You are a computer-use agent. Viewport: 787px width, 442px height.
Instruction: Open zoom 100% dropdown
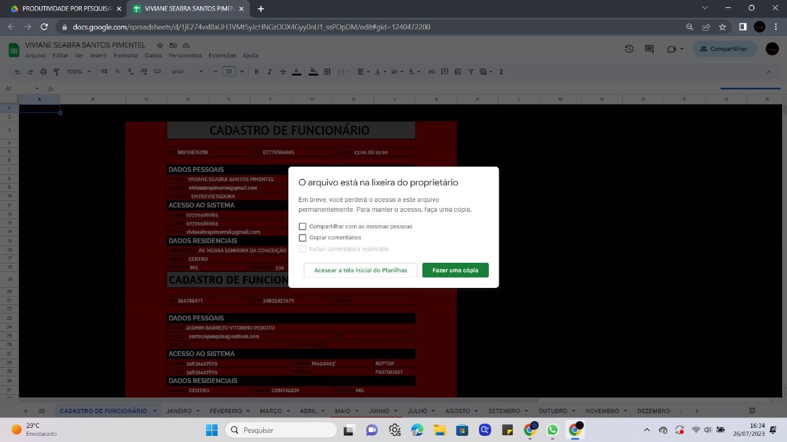pos(78,72)
